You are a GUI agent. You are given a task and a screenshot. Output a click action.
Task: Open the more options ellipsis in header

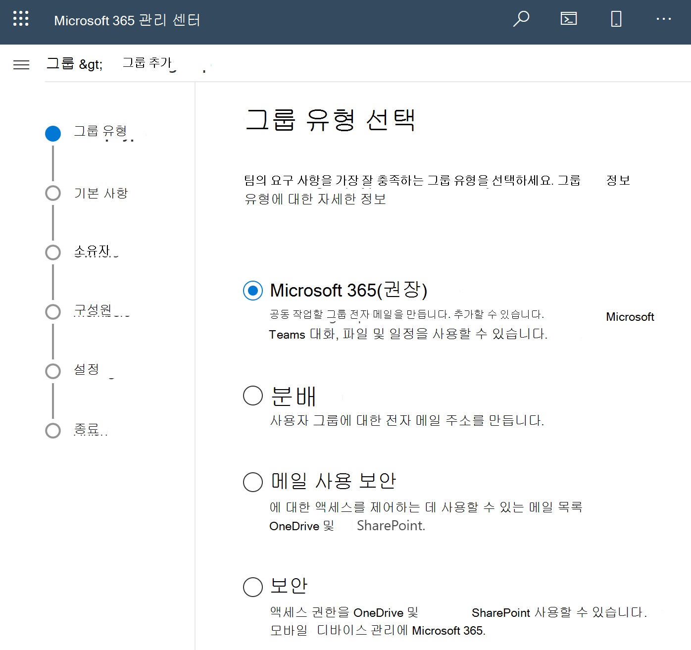point(663,19)
